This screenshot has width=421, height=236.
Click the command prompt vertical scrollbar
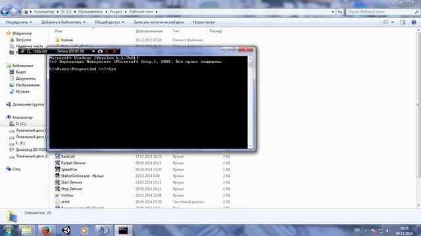point(250,102)
